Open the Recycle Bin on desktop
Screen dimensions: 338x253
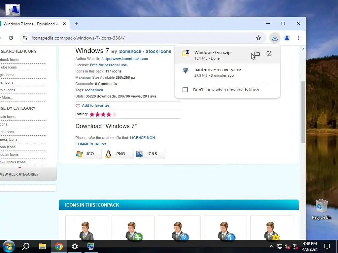coord(321,209)
